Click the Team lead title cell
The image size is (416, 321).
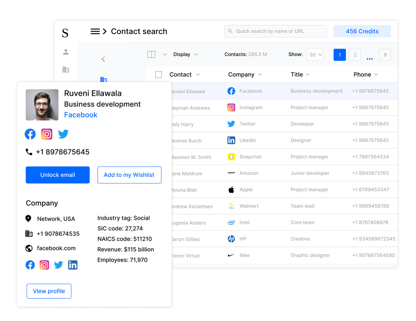coord(302,206)
